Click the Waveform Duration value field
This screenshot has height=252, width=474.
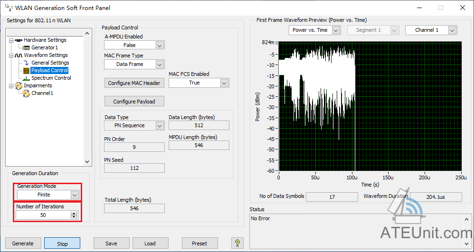click(x=436, y=196)
